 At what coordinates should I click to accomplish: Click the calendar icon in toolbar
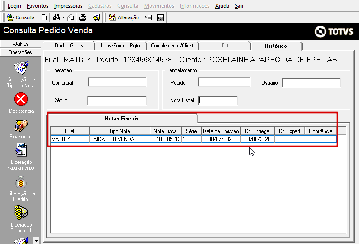[160, 17]
